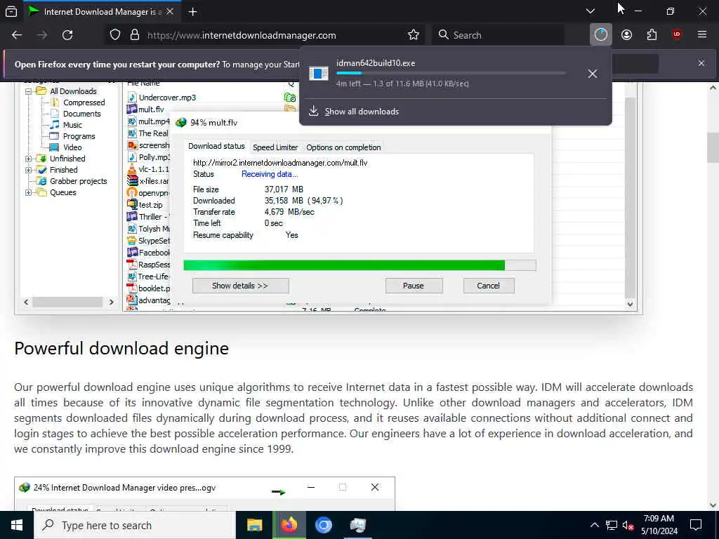The width and height of the screenshot is (719, 539).
Task: Open the uBlock Origin extension icon
Action: click(676, 35)
